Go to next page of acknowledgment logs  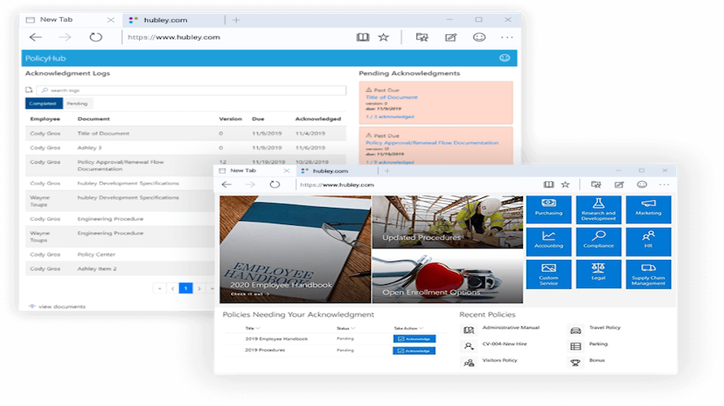point(199,288)
